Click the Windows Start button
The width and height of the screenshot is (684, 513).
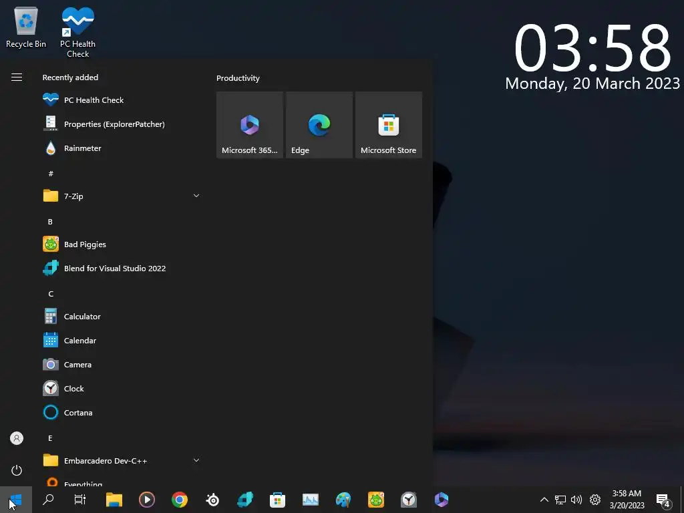click(x=16, y=500)
